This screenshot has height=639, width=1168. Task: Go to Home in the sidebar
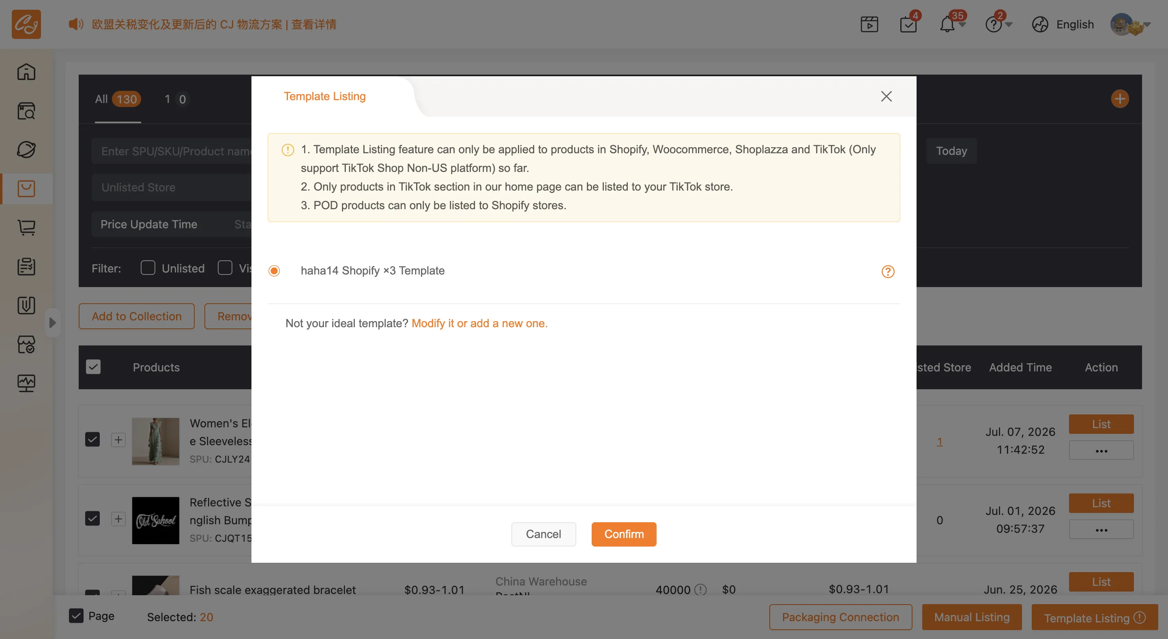(26, 72)
